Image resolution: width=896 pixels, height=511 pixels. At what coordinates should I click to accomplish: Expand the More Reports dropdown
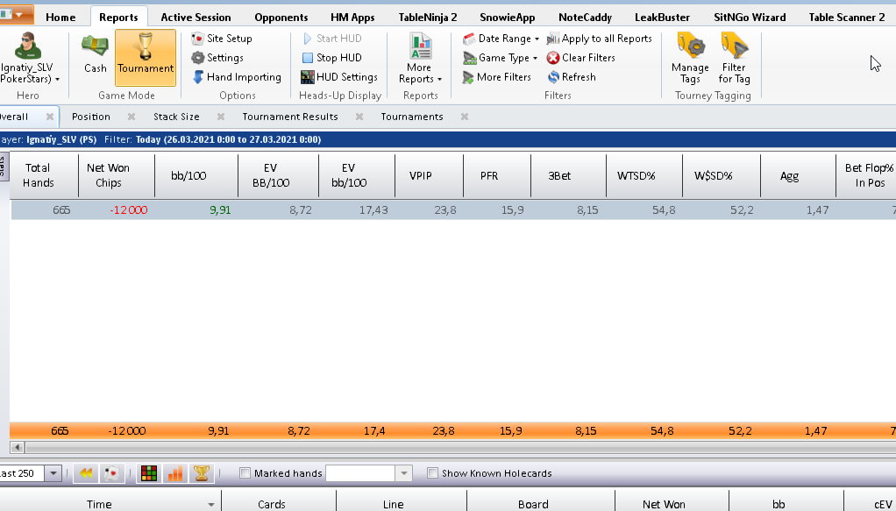(x=420, y=59)
